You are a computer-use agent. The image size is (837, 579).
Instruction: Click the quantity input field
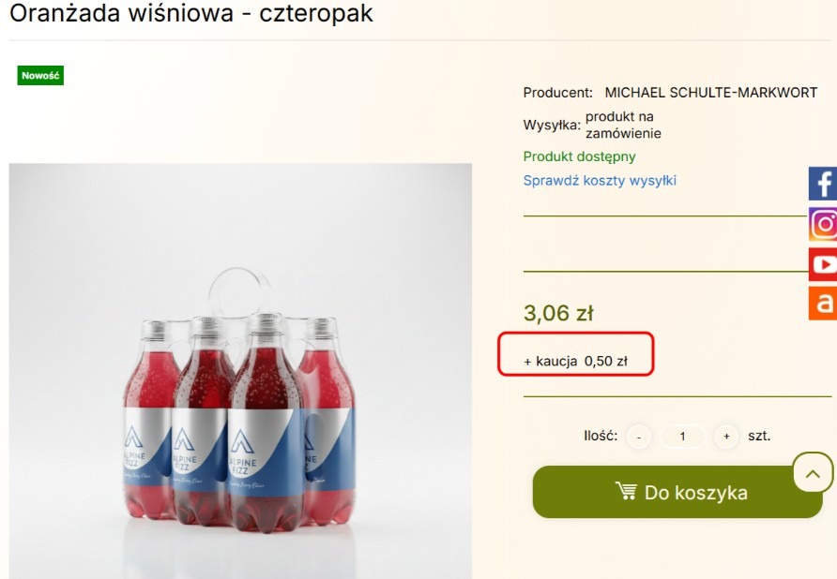click(682, 437)
